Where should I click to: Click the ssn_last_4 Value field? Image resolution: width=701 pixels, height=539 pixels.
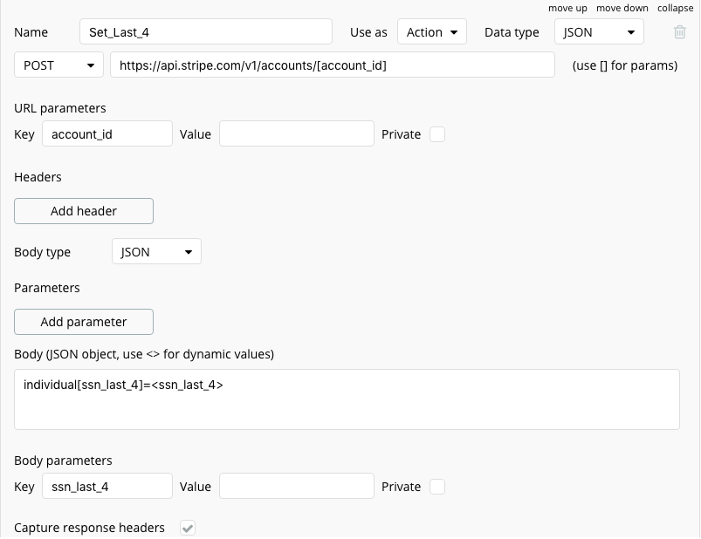point(297,487)
